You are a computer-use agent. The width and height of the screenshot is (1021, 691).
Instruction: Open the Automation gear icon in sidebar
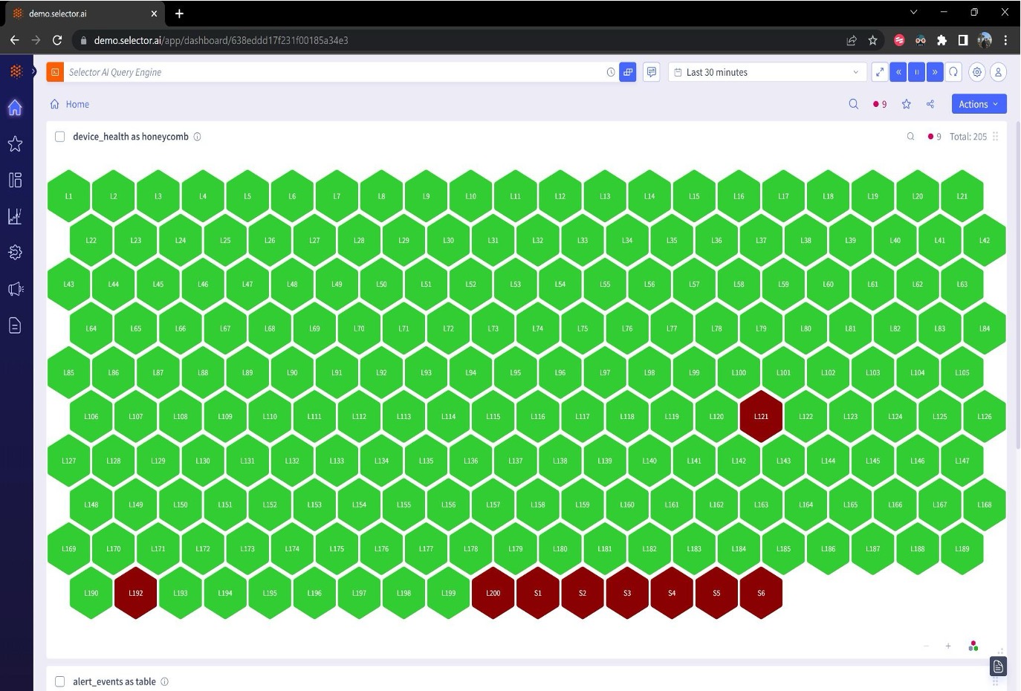(15, 253)
